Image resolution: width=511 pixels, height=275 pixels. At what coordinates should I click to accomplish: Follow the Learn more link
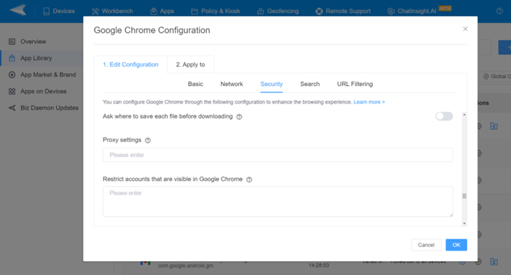pyautogui.click(x=369, y=102)
